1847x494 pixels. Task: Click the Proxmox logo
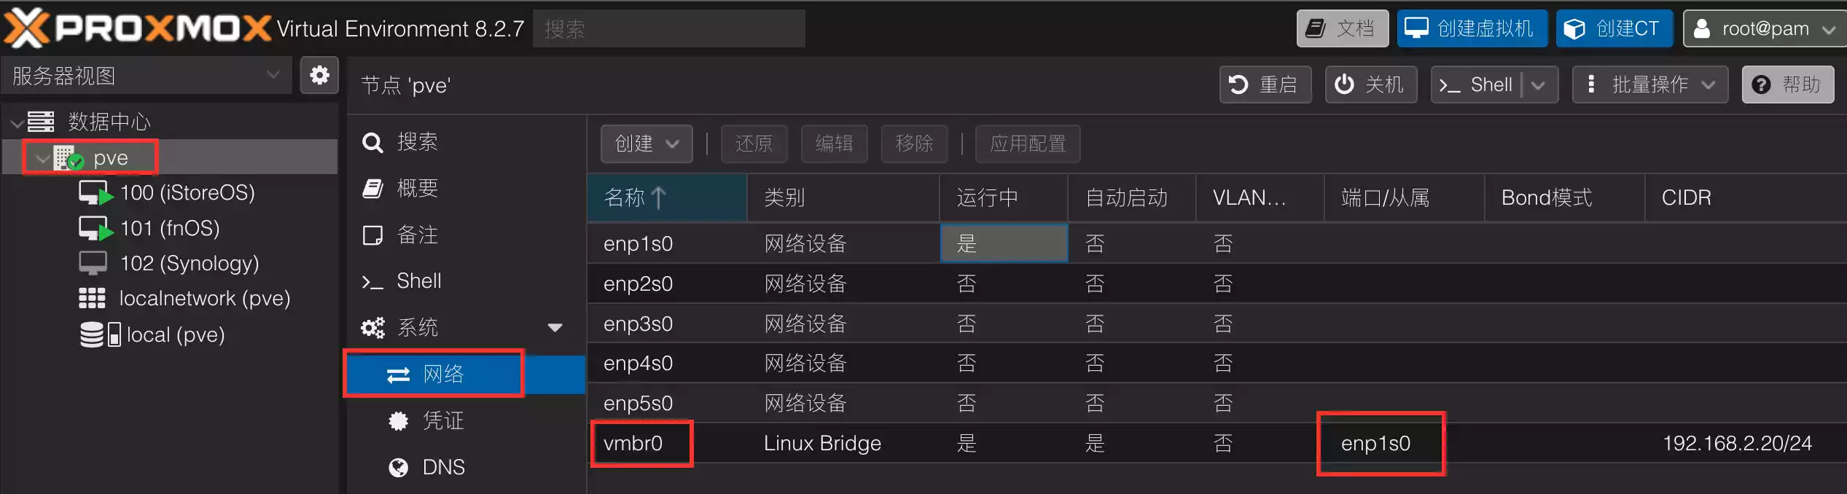(x=138, y=28)
